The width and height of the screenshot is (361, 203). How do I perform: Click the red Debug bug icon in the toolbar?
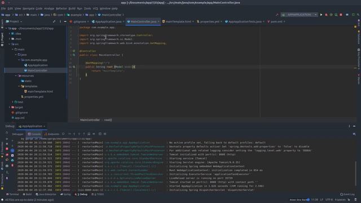tap(326, 15)
